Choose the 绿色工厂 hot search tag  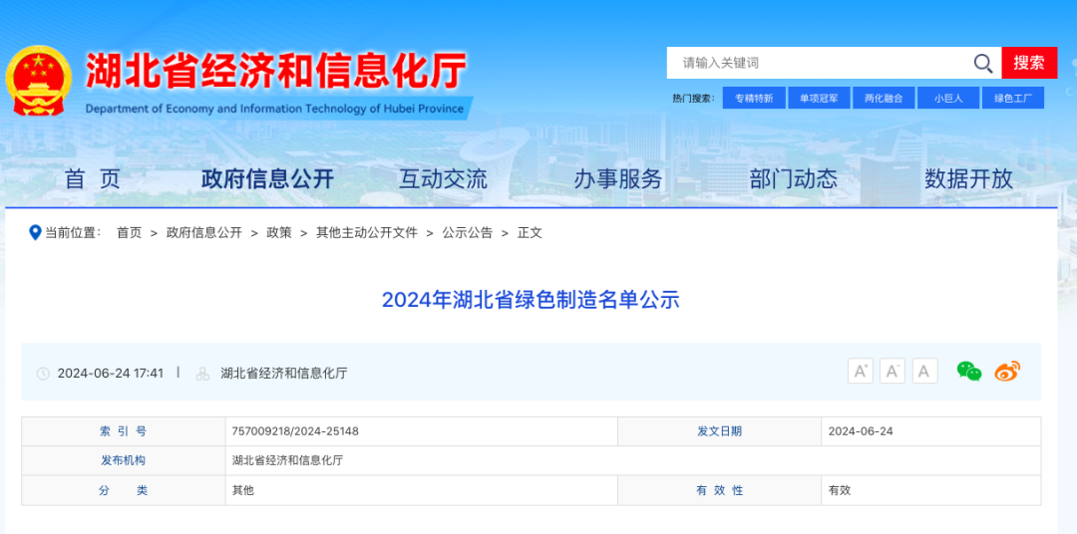1012,99
